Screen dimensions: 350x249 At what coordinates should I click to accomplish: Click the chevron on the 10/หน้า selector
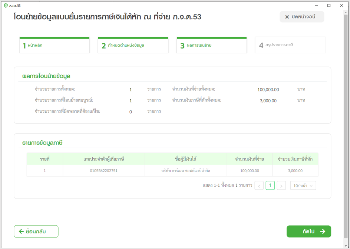point(311,185)
